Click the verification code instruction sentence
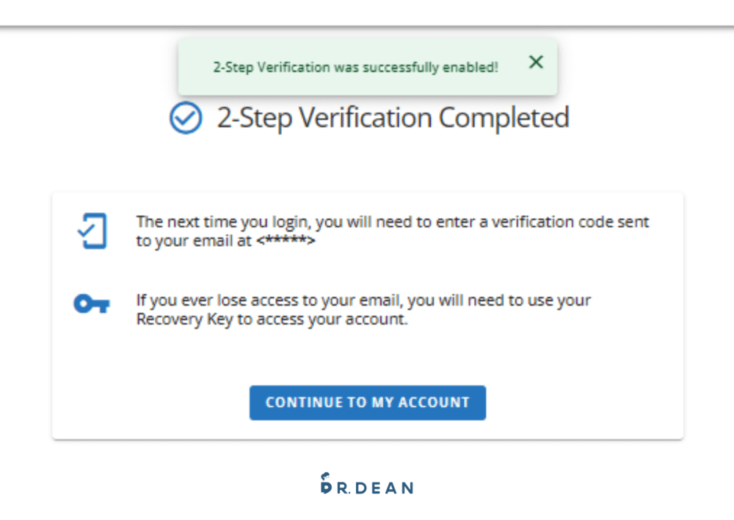Screen dimensions: 734x520 point(392,223)
